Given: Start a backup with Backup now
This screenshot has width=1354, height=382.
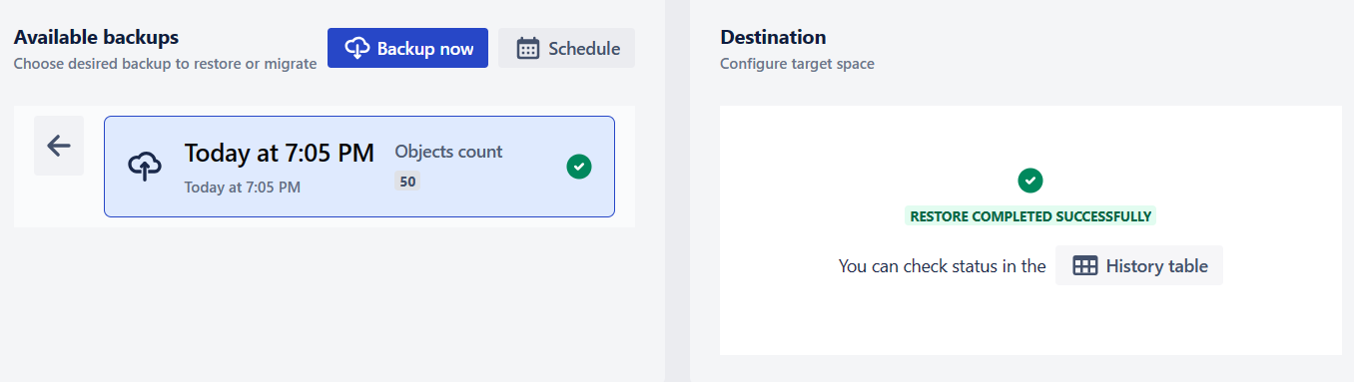Looking at the screenshot, I should [x=407, y=48].
